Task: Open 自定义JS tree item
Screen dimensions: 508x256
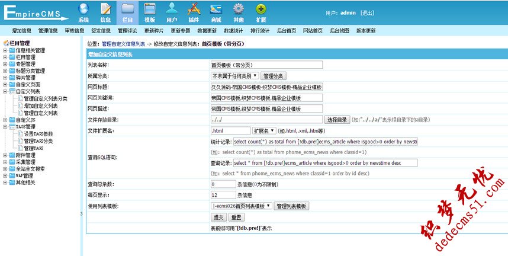Action: click(25, 120)
